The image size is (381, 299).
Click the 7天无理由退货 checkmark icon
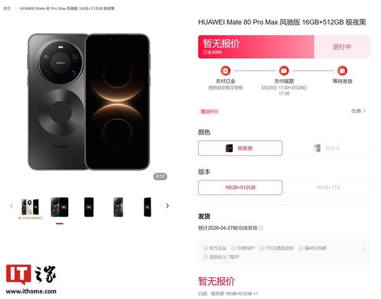point(262,248)
